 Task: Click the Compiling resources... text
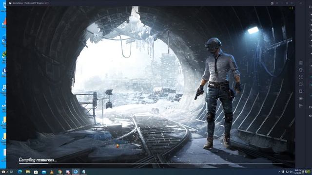pyautogui.click(x=38, y=160)
